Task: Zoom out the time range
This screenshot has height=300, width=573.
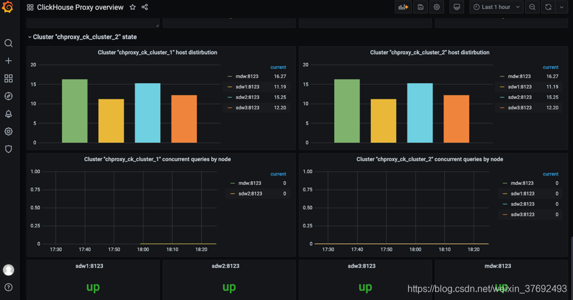Action: (x=532, y=7)
